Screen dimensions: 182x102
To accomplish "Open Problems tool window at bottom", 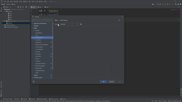I will [x=24, y=99].
